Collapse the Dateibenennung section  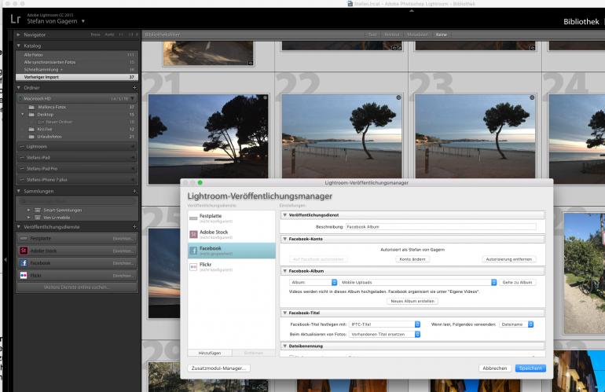(x=284, y=346)
